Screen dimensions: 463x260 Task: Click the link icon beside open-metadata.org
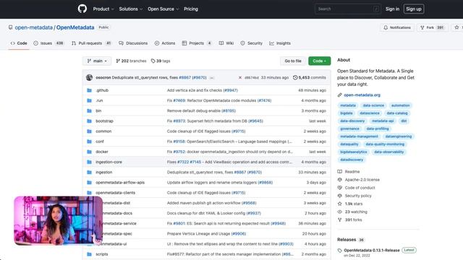tap(339, 95)
